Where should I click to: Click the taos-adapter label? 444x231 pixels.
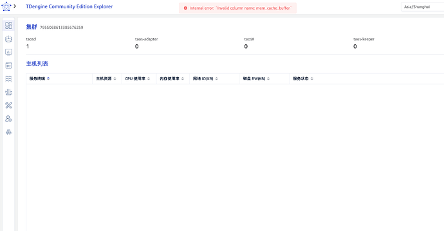point(147,39)
